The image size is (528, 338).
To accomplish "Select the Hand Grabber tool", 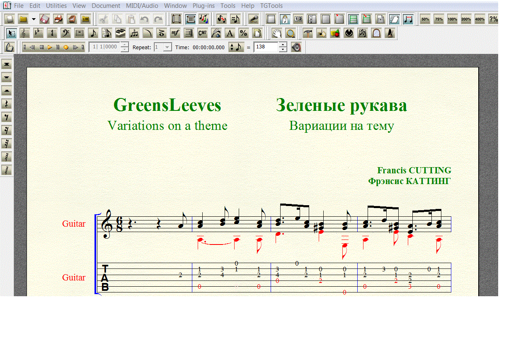I will coord(277,33).
